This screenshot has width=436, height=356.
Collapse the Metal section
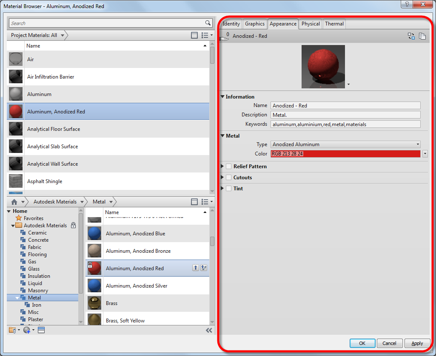pos(222,136)
